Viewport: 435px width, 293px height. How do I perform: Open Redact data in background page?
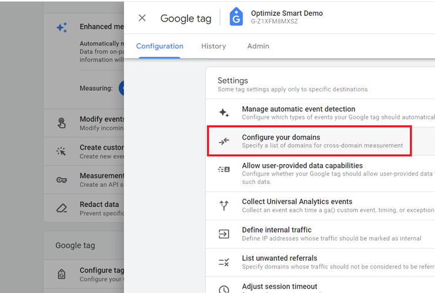(x=84, y=208)
